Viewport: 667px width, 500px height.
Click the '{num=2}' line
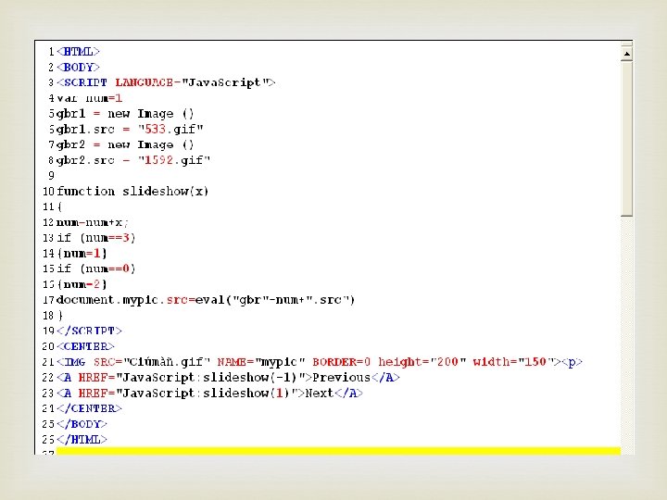[x=82, y=284]
